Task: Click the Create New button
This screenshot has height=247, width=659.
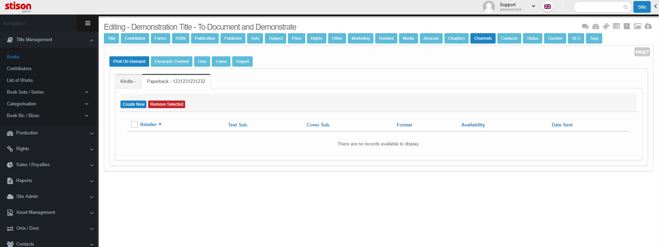Action: coord(133,104)
